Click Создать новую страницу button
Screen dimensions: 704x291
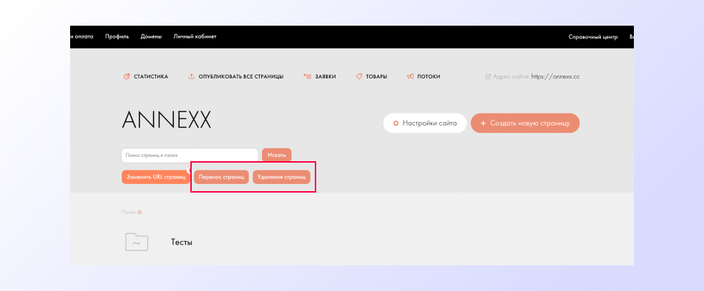pyautogui.click(x=525, y=123)
